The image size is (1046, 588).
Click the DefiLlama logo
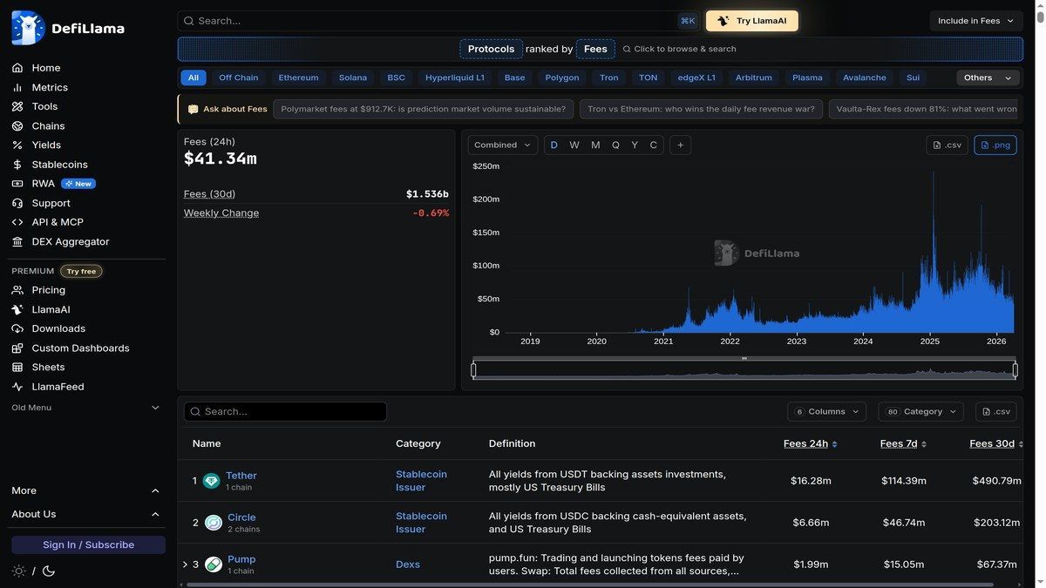(68, 26)
